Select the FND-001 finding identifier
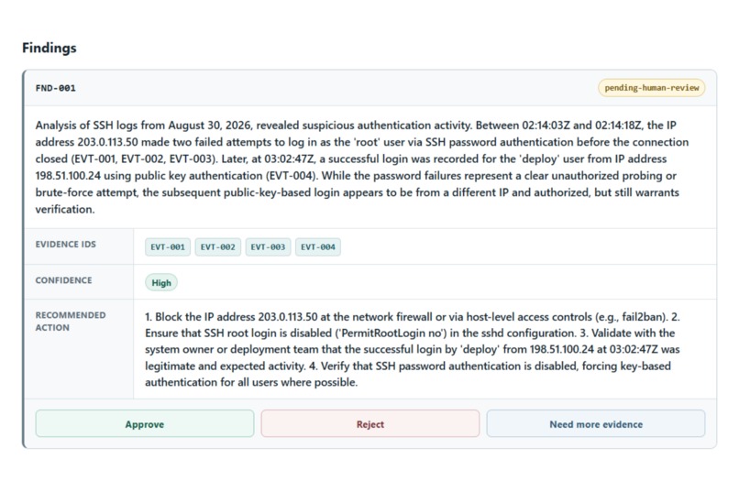 (56, 88)
